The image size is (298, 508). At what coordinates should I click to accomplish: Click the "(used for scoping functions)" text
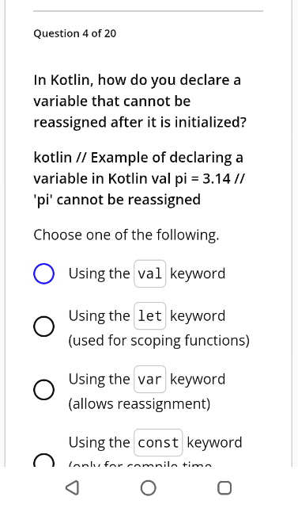[x=159, y=341]
